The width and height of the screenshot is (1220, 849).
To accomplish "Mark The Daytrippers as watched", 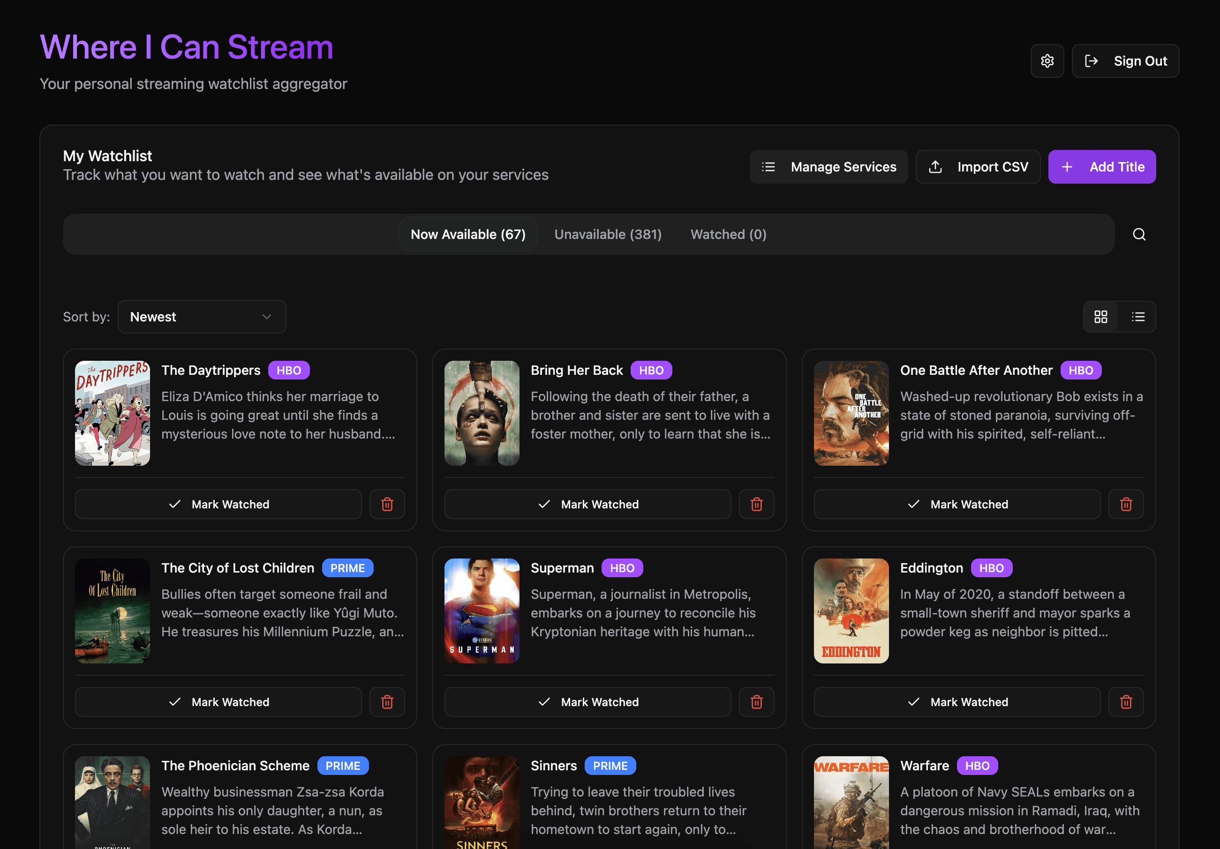I will pos(218,504).
